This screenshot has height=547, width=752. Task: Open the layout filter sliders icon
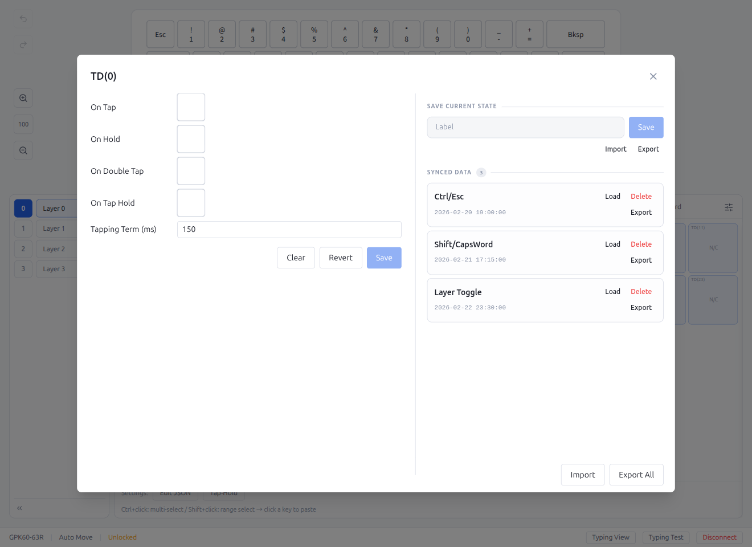[x=729, y=207]
